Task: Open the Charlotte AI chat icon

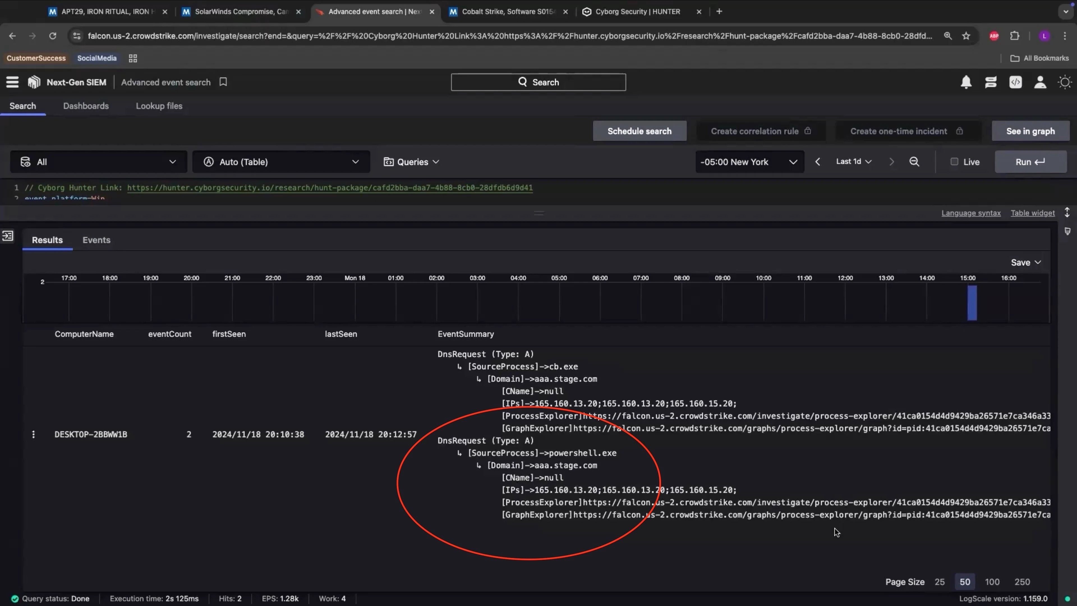Action: coord(990,82)
